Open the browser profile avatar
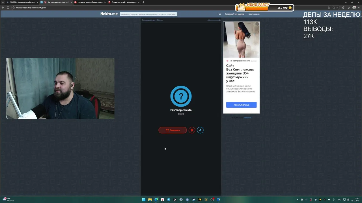The width and height of the screenshot is (362, 203). point(354,8)
